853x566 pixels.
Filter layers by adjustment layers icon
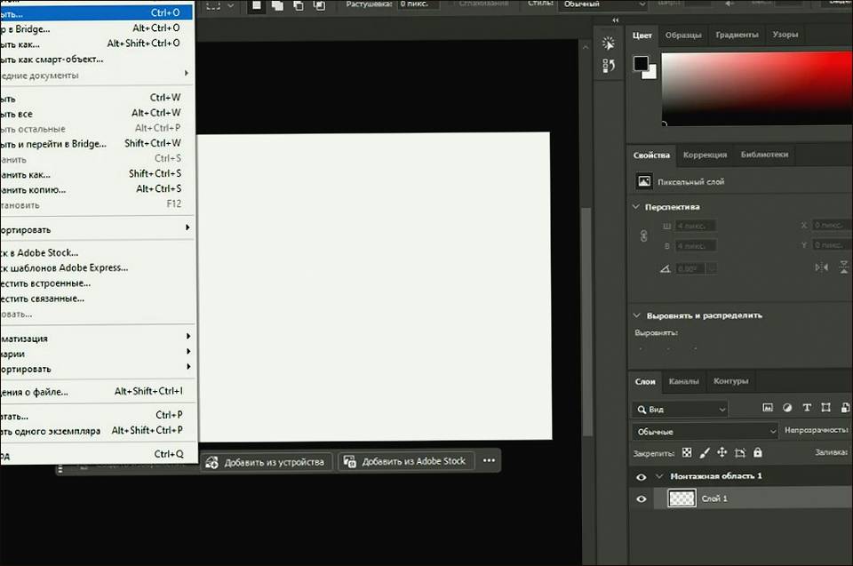pos(787,408)
